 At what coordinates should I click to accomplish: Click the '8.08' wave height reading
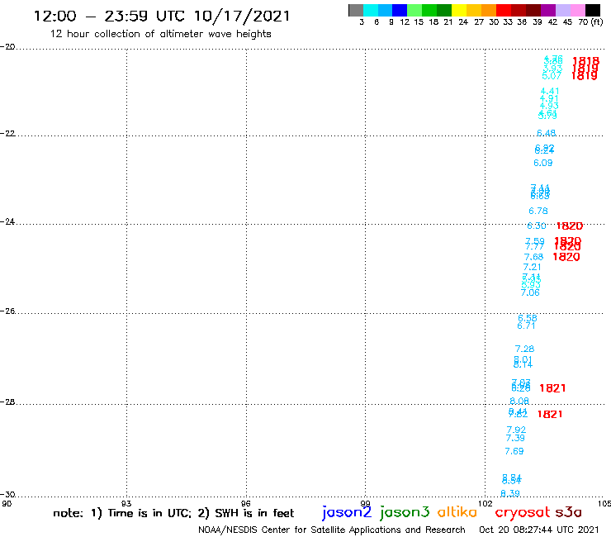tap(519, 401)
